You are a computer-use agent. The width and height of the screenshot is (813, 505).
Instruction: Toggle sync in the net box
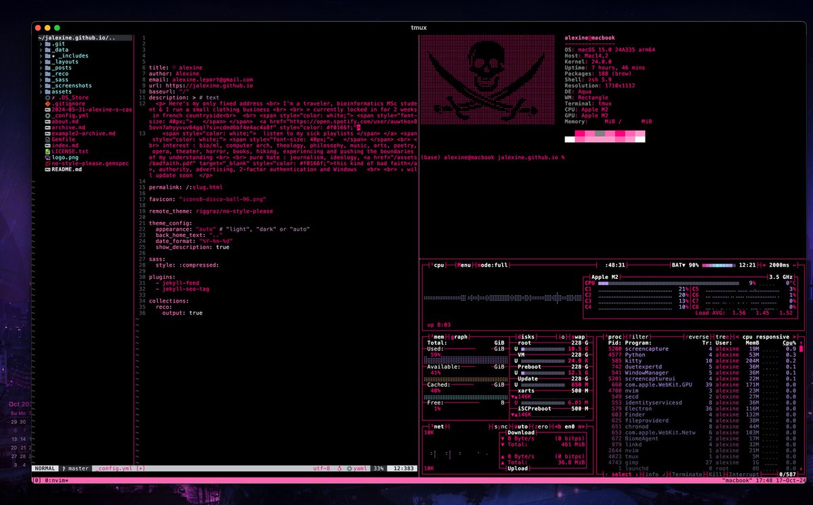tap(500, 426)
